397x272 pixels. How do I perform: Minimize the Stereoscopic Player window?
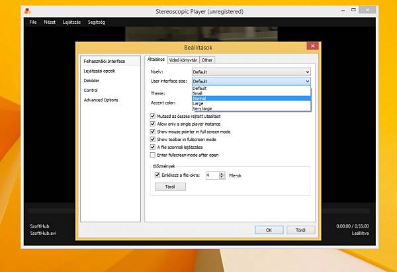click(343, 11)
